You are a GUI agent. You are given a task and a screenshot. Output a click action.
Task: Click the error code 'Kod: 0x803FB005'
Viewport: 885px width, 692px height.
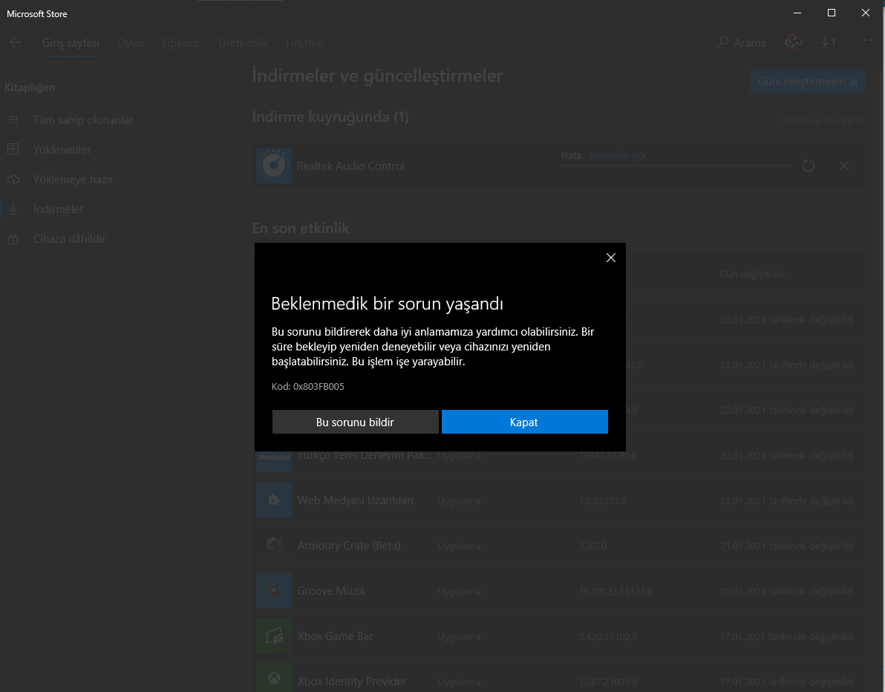tap(307, 387)
